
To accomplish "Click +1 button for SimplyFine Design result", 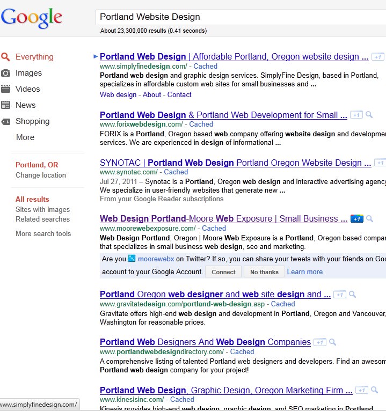I will click(x=378, y=57).
